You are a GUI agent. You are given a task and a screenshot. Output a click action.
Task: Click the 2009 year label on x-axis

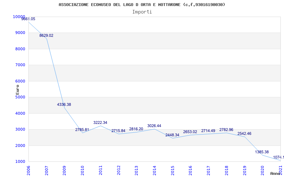tap(65, 170)
